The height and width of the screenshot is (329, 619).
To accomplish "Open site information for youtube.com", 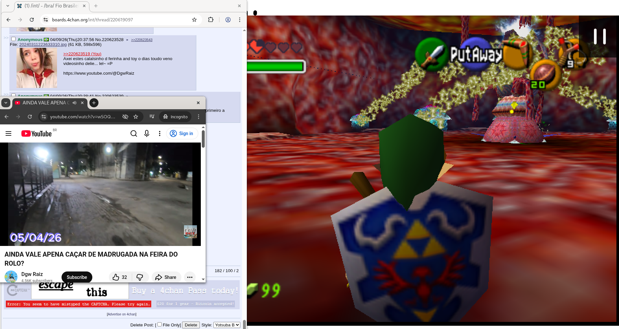I will coord(44,117).
